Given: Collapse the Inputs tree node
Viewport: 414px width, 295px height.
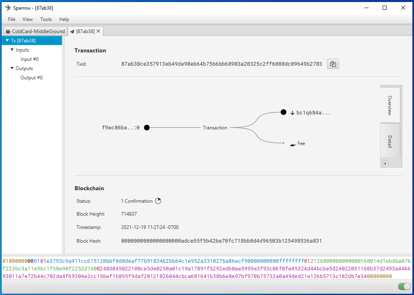Looking at the screenshot, I should (x=12, y=50).
